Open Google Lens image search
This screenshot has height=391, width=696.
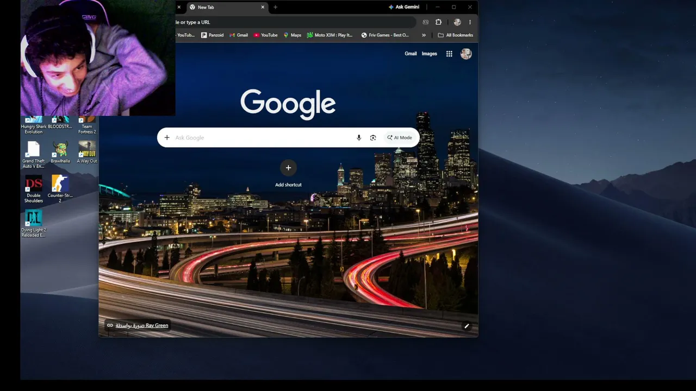[373, 137]
